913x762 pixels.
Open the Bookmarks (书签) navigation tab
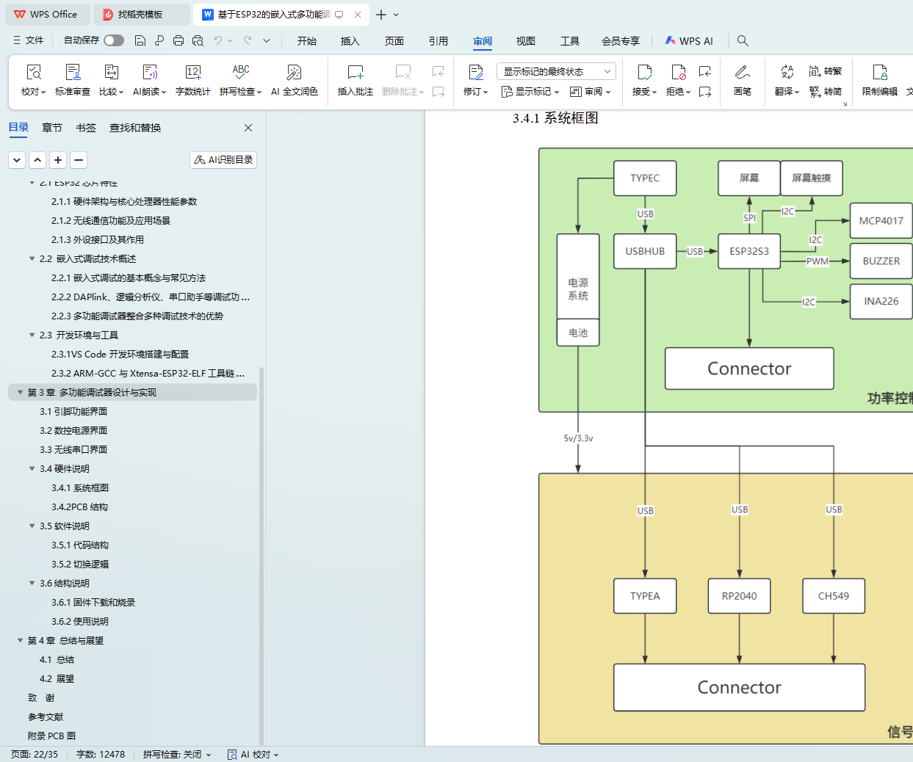pyautogui.click(x=86, y=128)
